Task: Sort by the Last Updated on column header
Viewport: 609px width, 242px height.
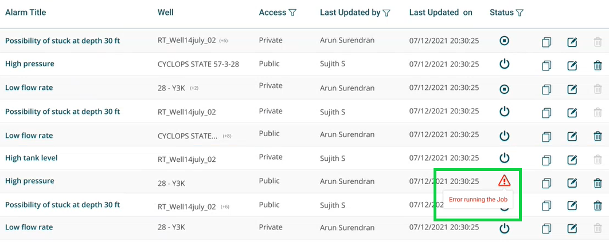Action: 440,13
